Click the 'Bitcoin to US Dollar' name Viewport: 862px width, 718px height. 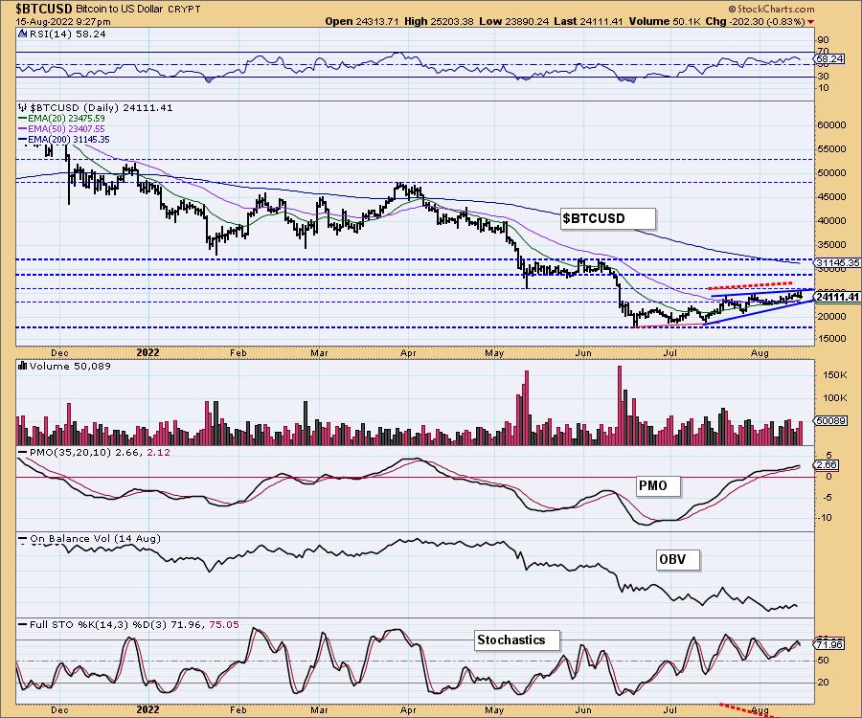pos(119,10)
